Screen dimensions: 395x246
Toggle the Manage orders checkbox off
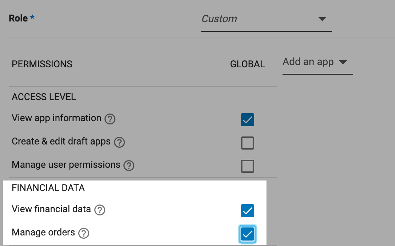pyautogui.click(x=248, y=234)
